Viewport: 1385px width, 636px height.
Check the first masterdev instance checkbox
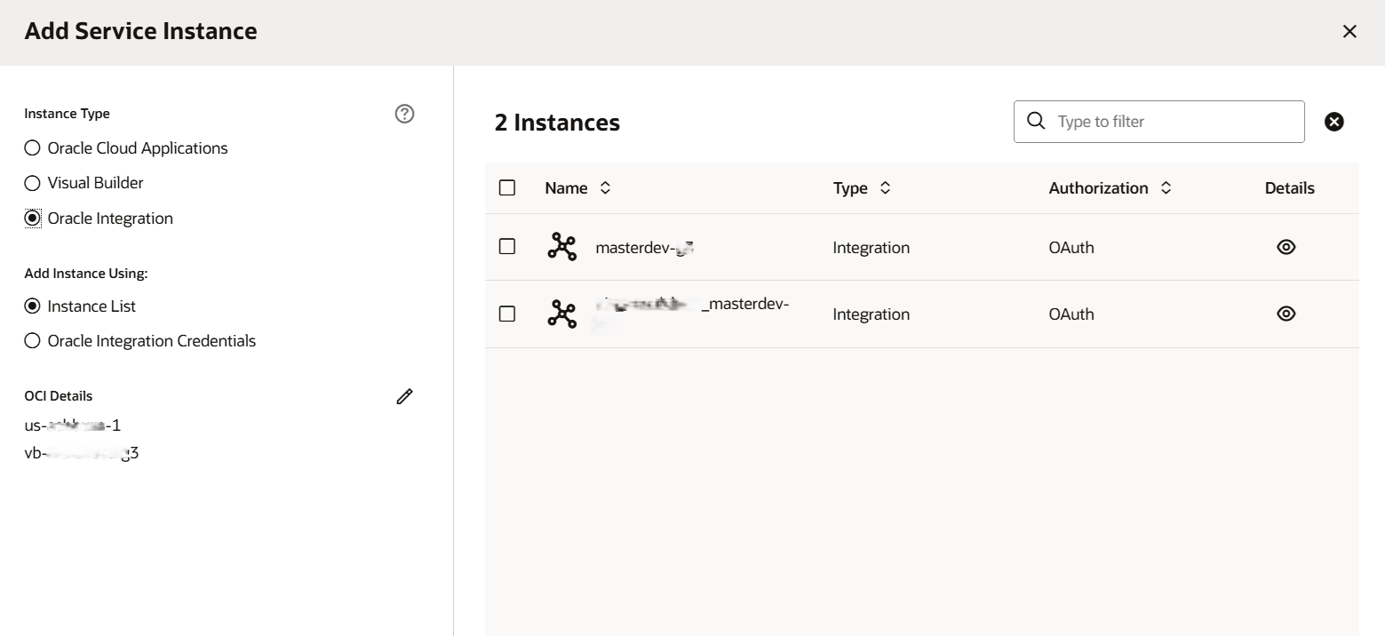click(507, 246)
